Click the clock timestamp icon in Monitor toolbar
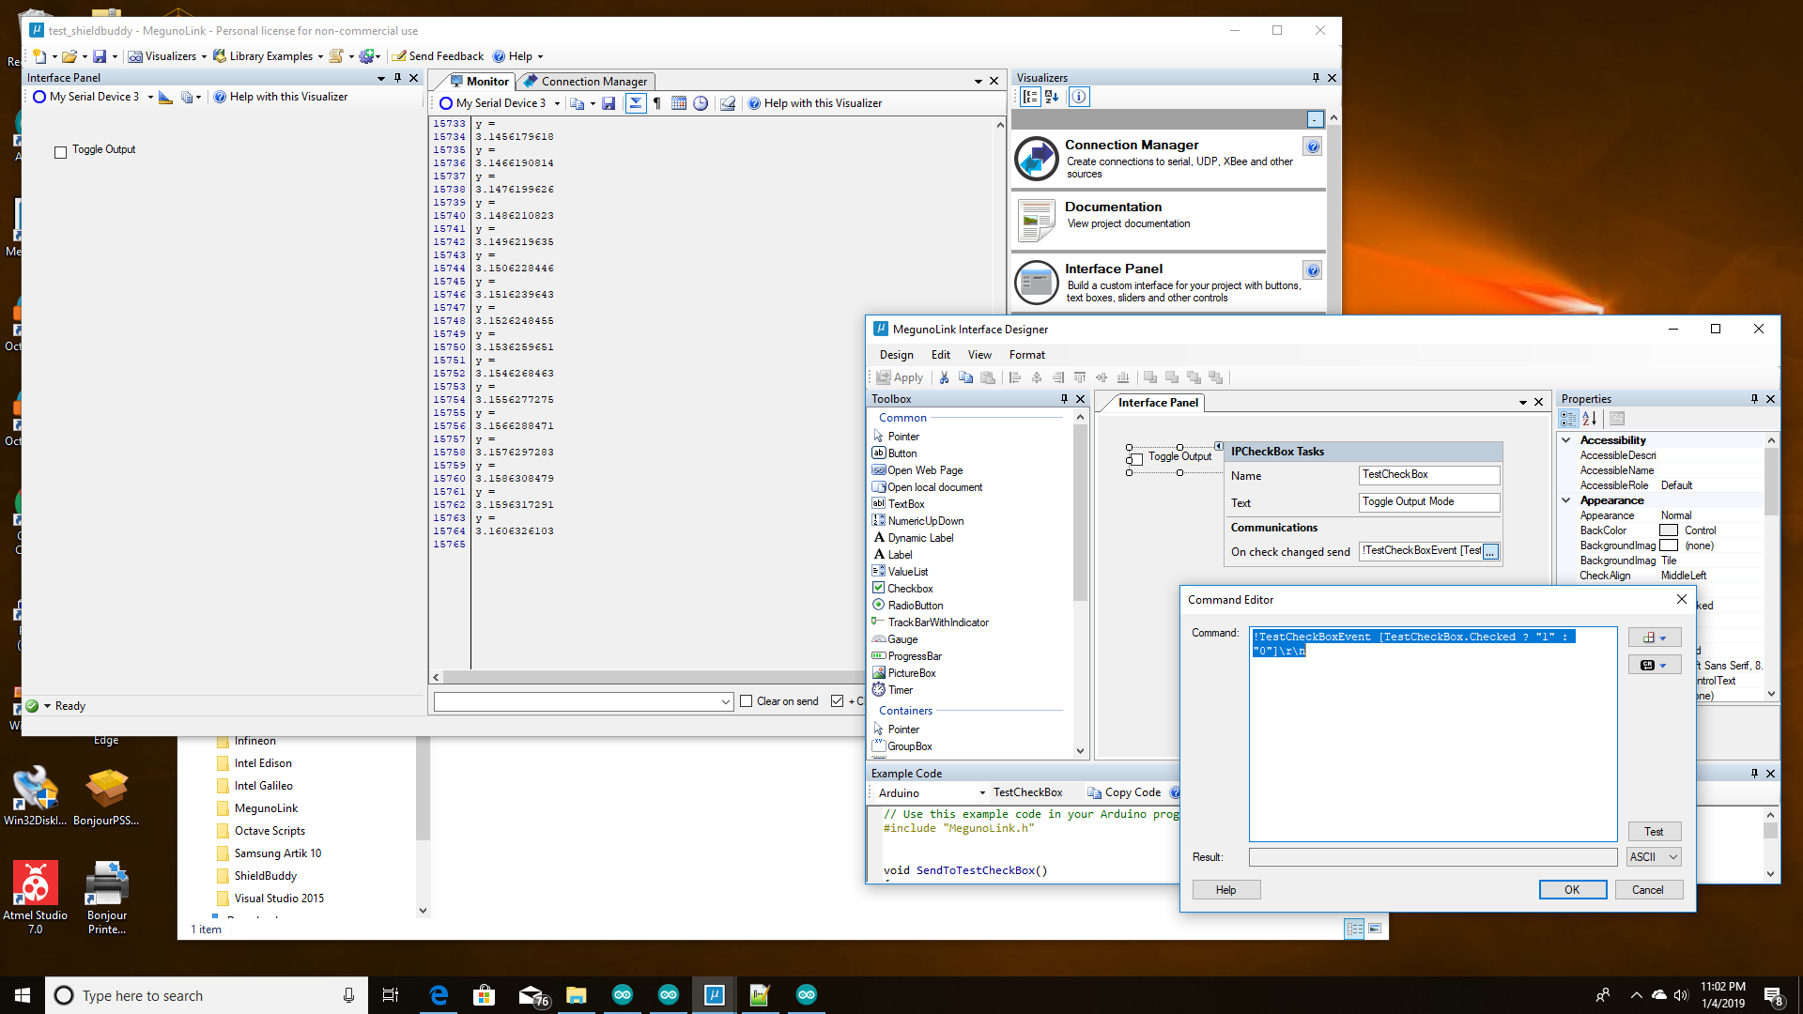Viewport: 1803px width, 1014px height. pos(701,103)
